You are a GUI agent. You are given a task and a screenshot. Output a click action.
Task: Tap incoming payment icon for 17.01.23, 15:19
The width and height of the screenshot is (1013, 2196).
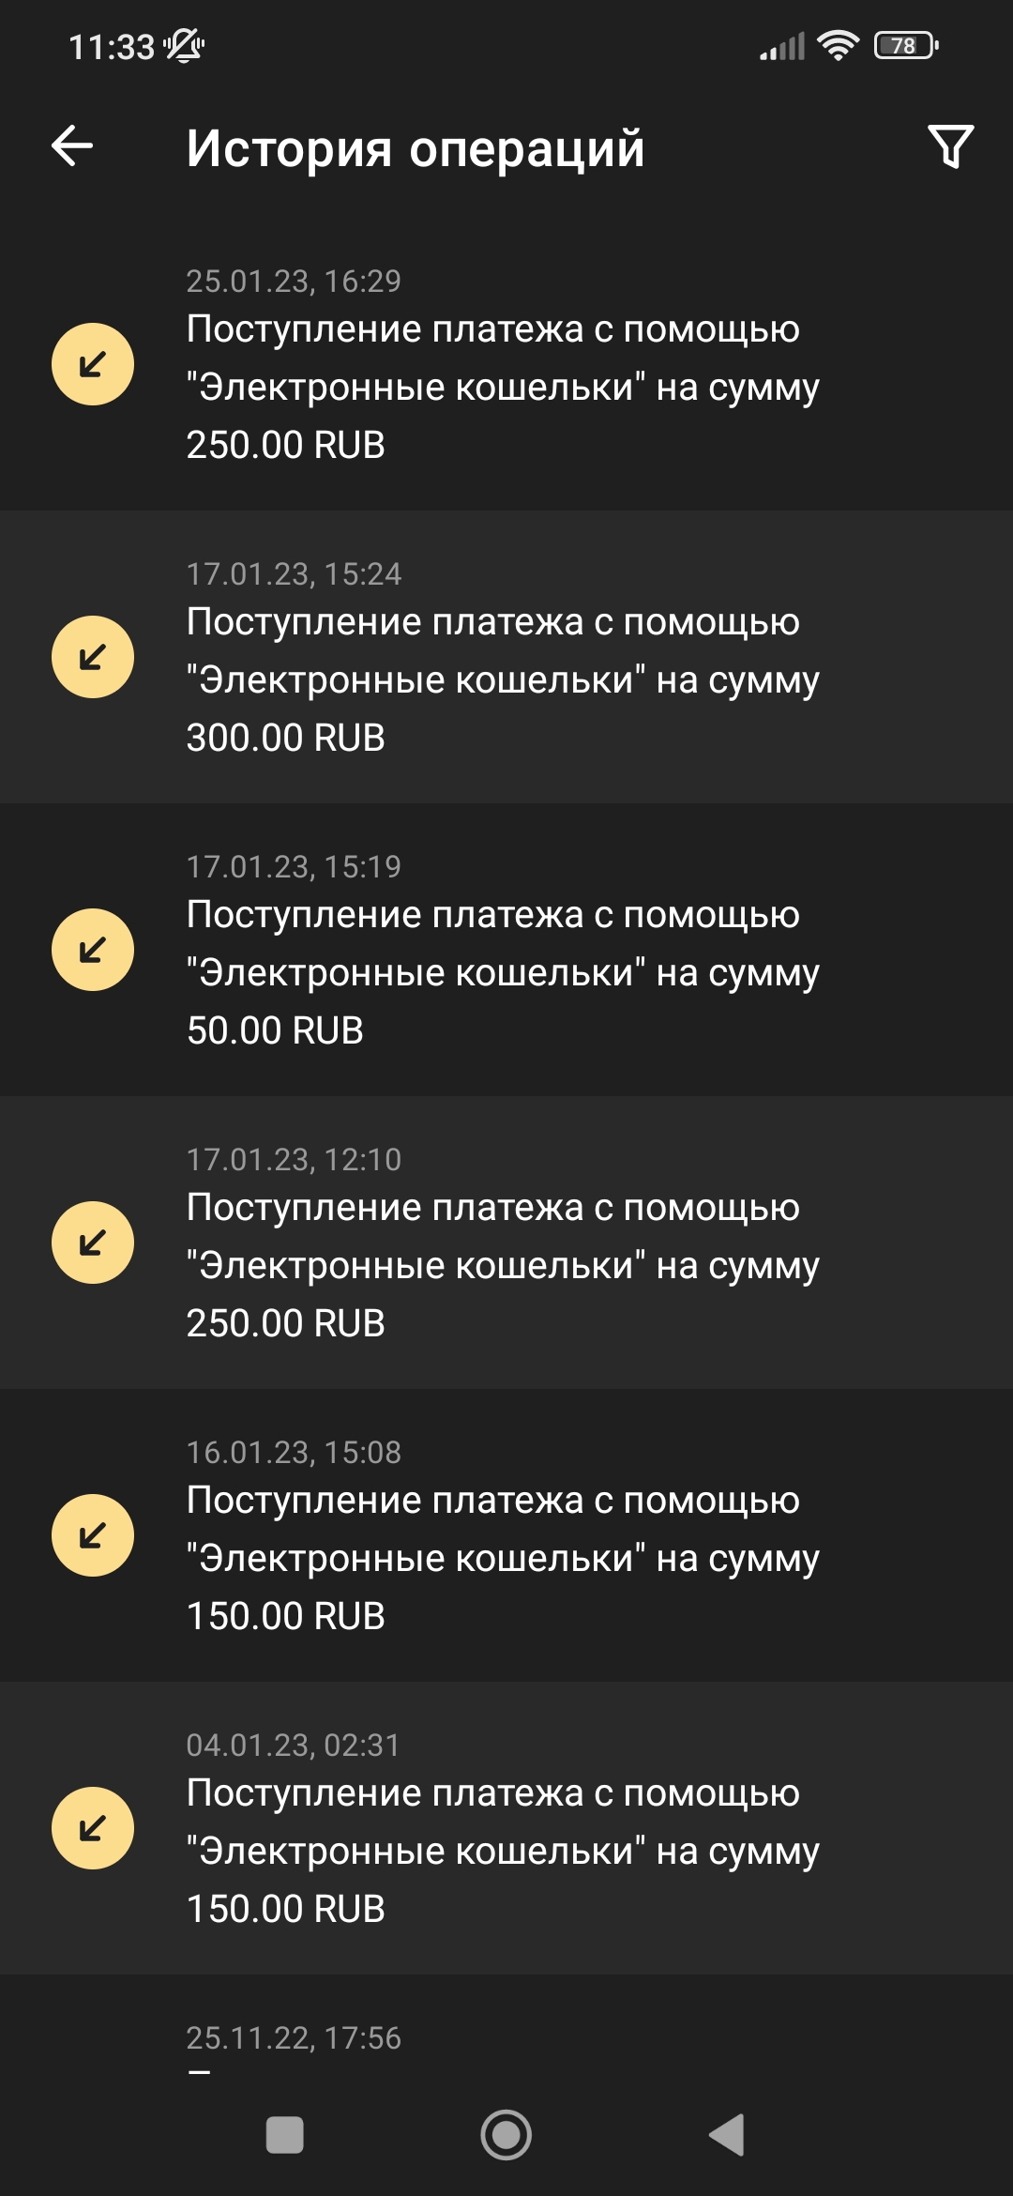pos(93,950)
